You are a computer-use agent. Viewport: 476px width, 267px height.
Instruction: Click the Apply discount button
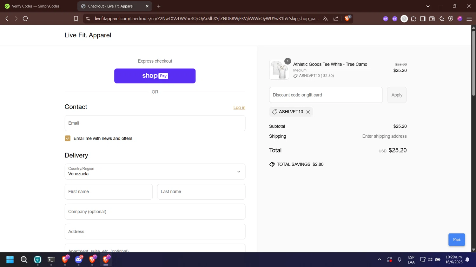[397, 95]
